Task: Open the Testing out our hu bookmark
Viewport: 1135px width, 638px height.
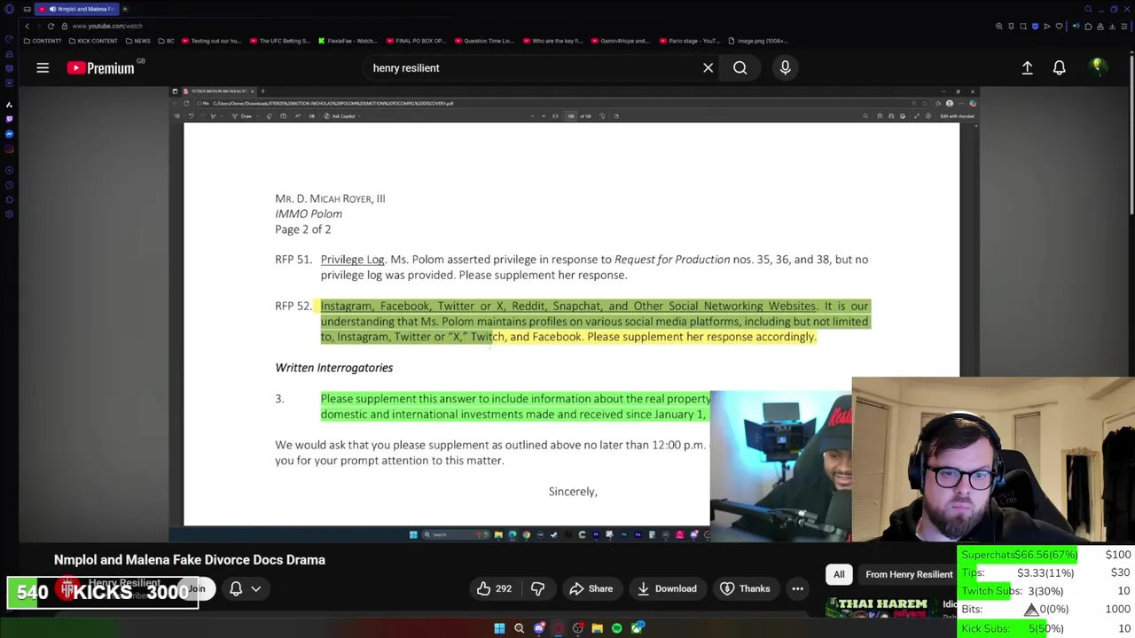Action: point(211,41)
